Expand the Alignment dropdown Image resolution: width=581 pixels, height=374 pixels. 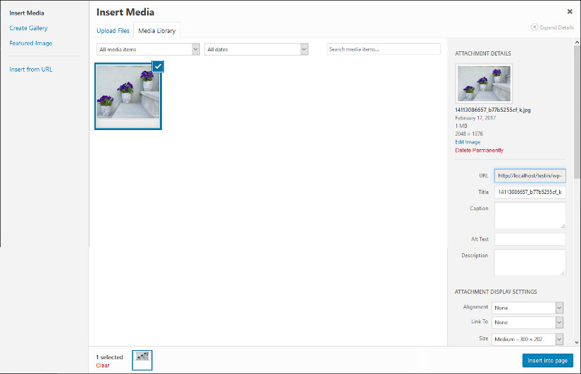click(528, 308)
